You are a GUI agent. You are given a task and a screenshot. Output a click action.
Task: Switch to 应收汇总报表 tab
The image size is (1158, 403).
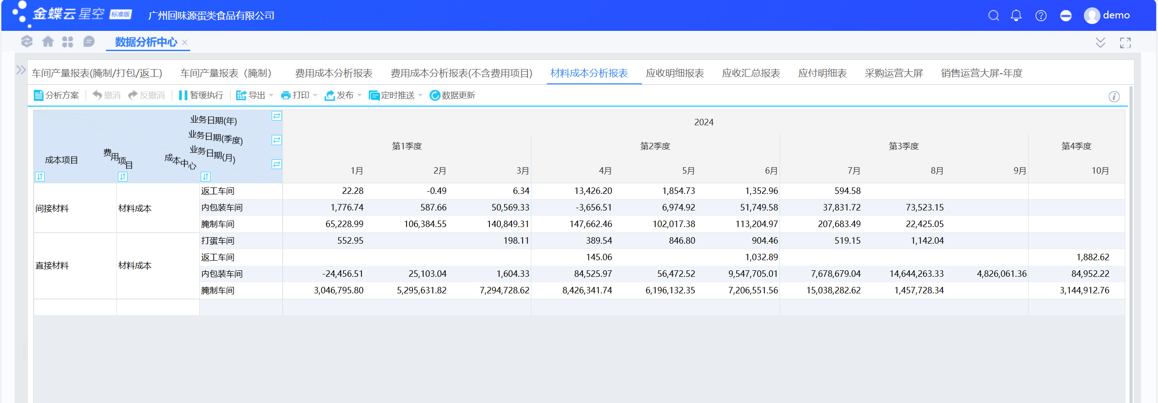[x=751, y=73]
